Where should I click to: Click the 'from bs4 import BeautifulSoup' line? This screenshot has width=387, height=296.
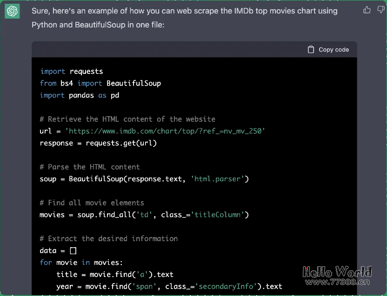click(x=100, y=83)
